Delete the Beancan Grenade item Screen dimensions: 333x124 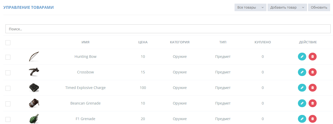(312, 103)
